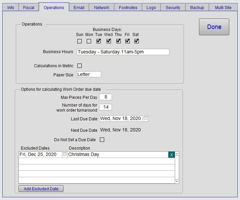Edit the Business Hours text field

click(x=123, y=52)
